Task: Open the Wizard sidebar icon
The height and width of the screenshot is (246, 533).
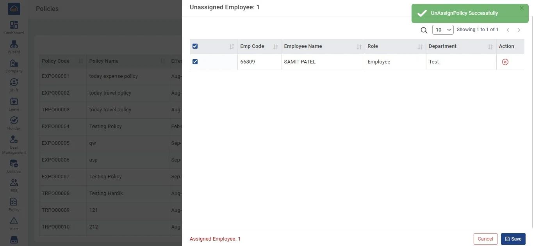Action: pos(14,44)
